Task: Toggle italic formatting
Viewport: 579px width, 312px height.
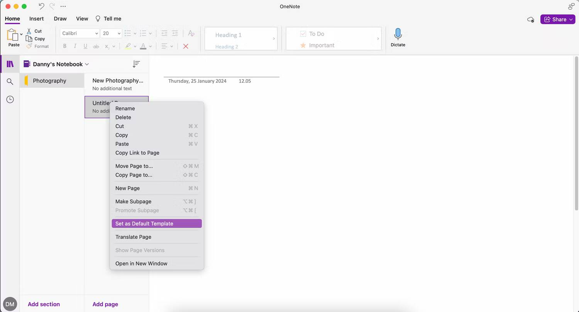Action: pos(75,46)
